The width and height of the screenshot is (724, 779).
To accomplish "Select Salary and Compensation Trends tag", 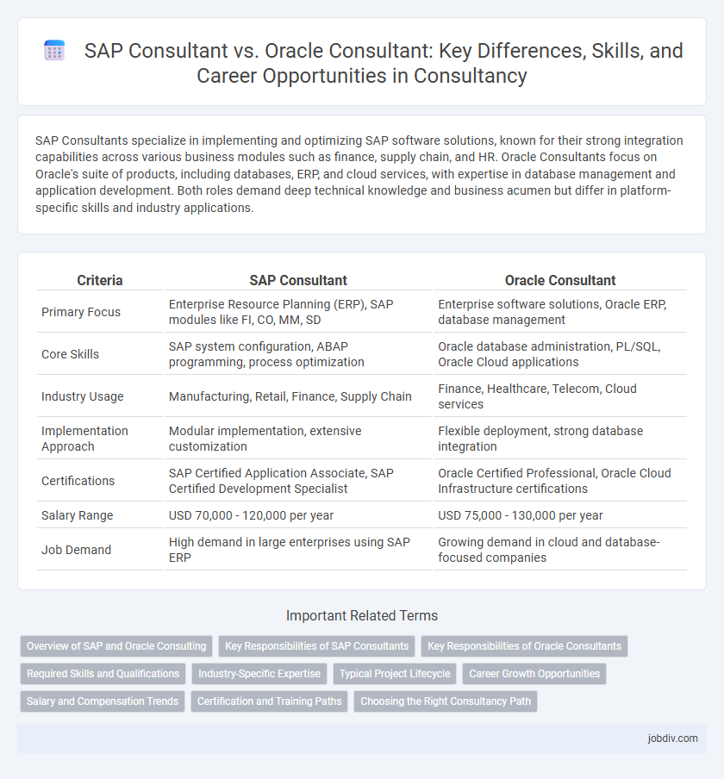I will 103,701.
